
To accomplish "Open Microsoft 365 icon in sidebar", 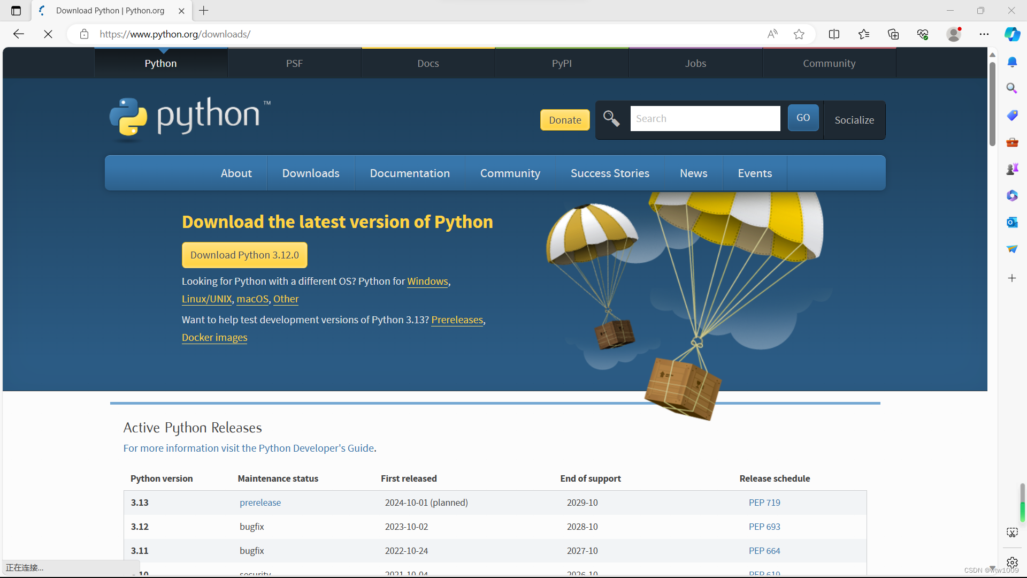I will pos(1012,195).
